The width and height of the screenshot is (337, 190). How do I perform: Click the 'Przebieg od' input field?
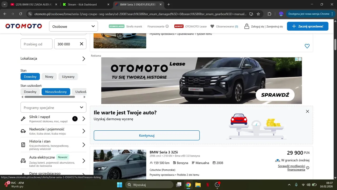(36, 44)
